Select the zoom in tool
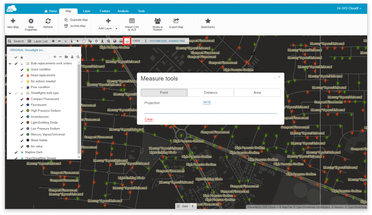Screen dimensions: 372x215 click(109, 41)
